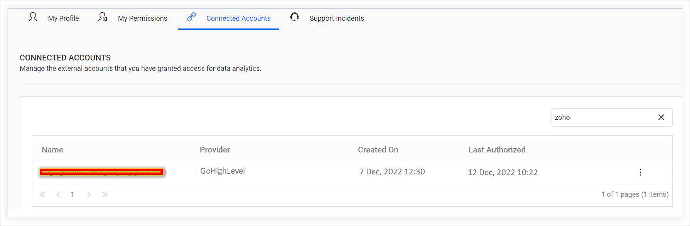Click the My Profile person icon

pos(33,17)
